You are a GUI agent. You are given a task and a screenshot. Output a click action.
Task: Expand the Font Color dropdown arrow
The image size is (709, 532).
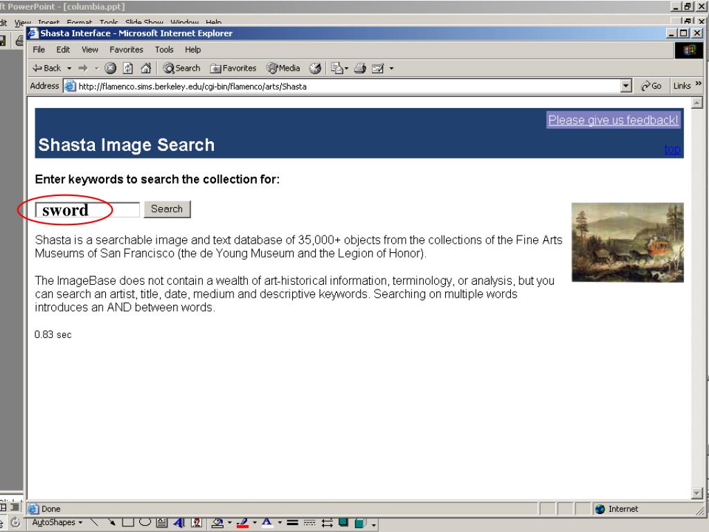280,523
